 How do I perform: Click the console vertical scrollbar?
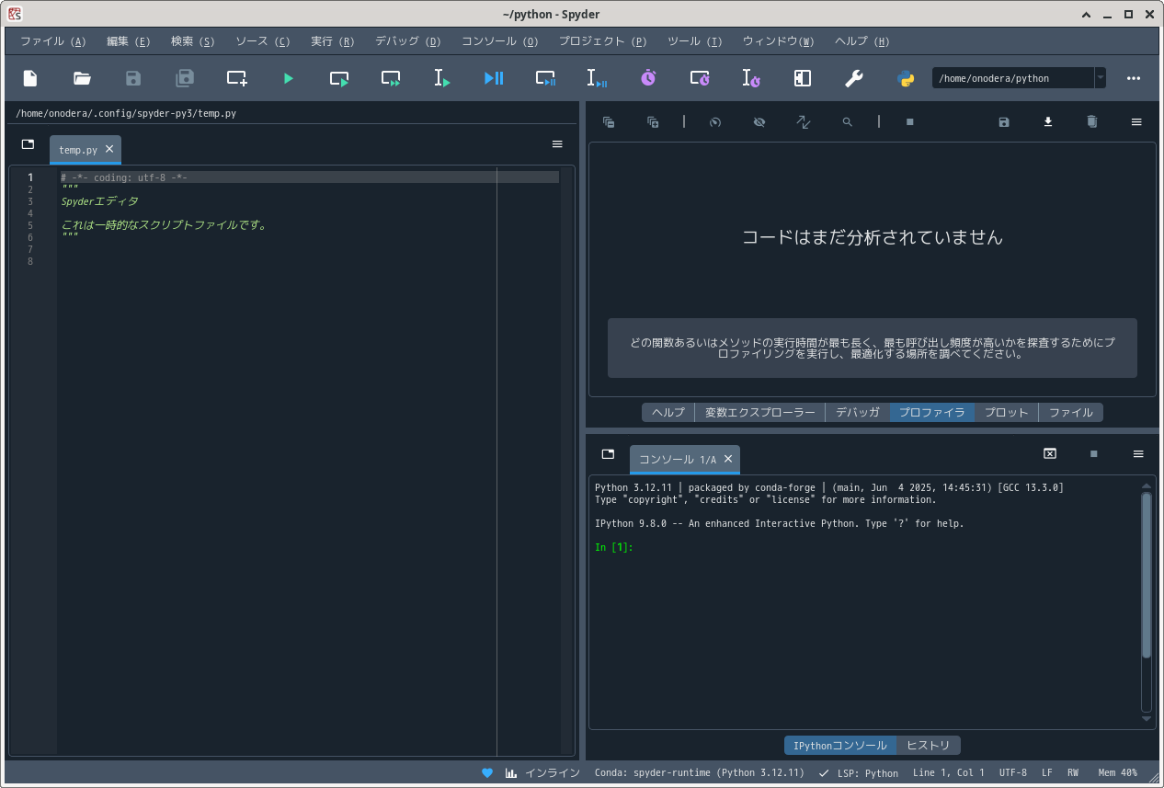click(1147, 575)
